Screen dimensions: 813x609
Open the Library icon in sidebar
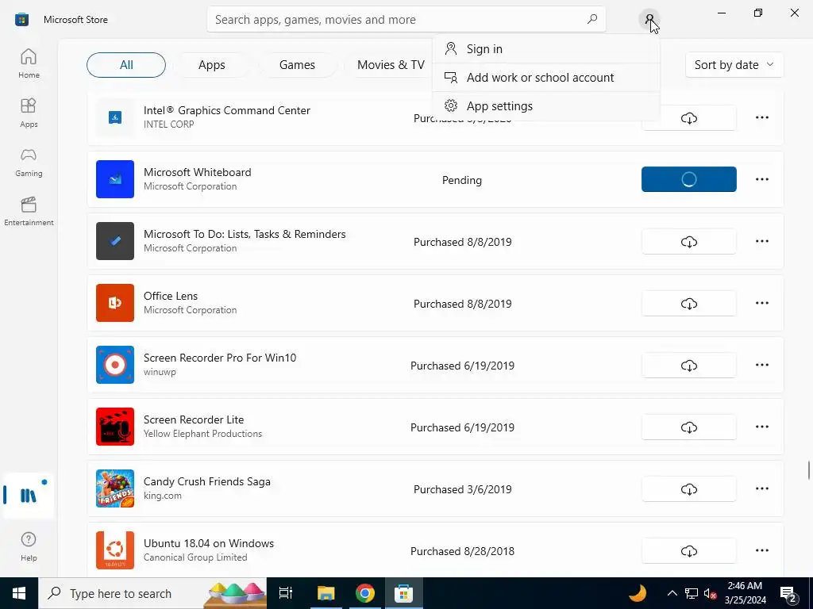(x=29, y=495)
